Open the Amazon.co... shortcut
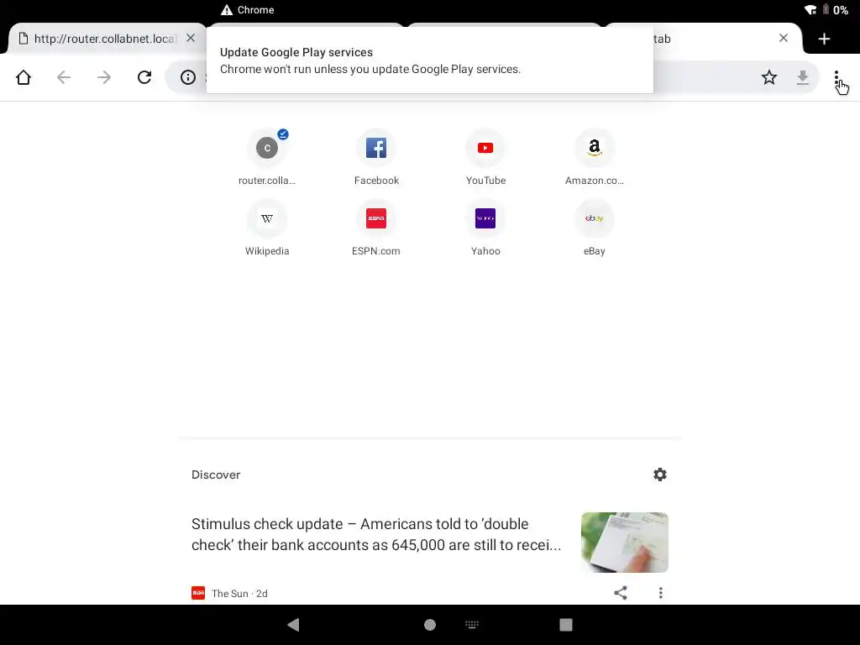Screen dimensions: 860x645 click(x=595, y=157)
